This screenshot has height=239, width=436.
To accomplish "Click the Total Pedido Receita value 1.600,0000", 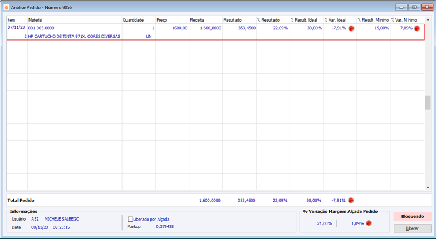I will (210, 200).
